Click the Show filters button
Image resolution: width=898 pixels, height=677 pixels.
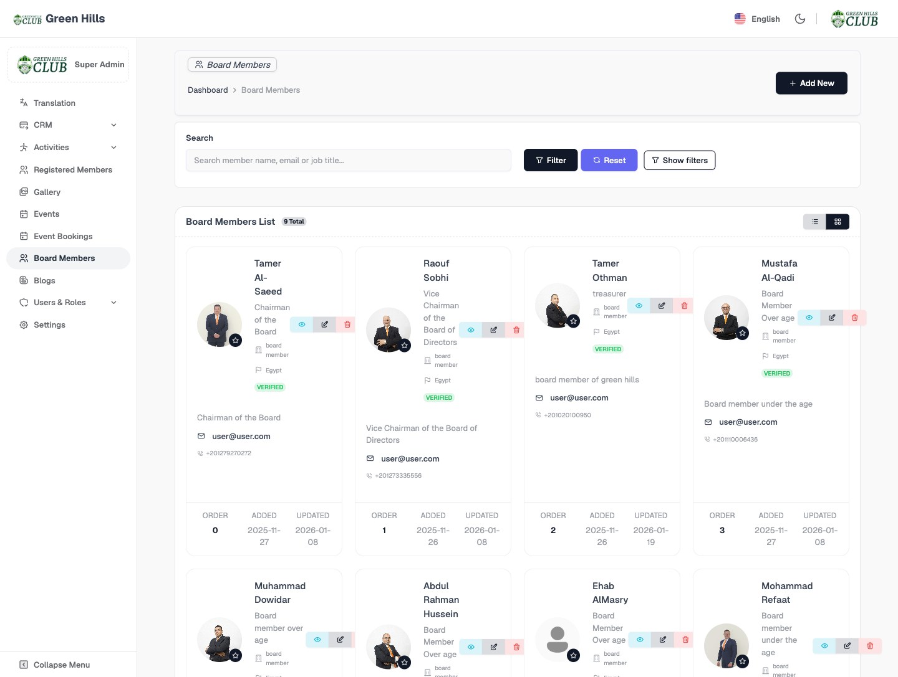tap(679, 161)
